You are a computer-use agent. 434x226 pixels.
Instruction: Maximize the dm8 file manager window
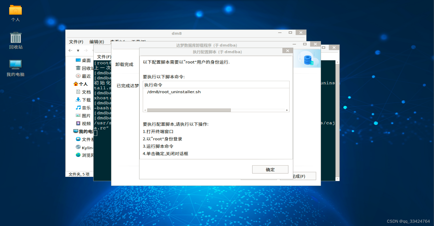click(x=290, y=32)
